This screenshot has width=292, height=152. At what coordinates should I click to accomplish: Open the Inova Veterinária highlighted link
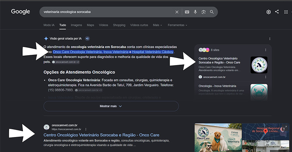pyautogui.click(x=116, y=52)
